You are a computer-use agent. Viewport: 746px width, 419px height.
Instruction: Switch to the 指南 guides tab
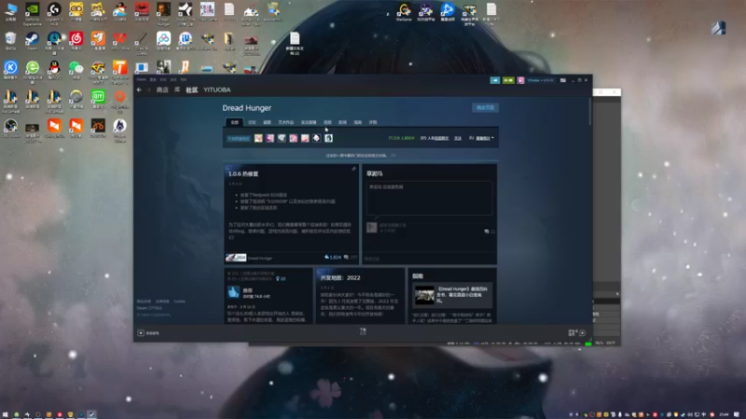[x=358, y=122]
